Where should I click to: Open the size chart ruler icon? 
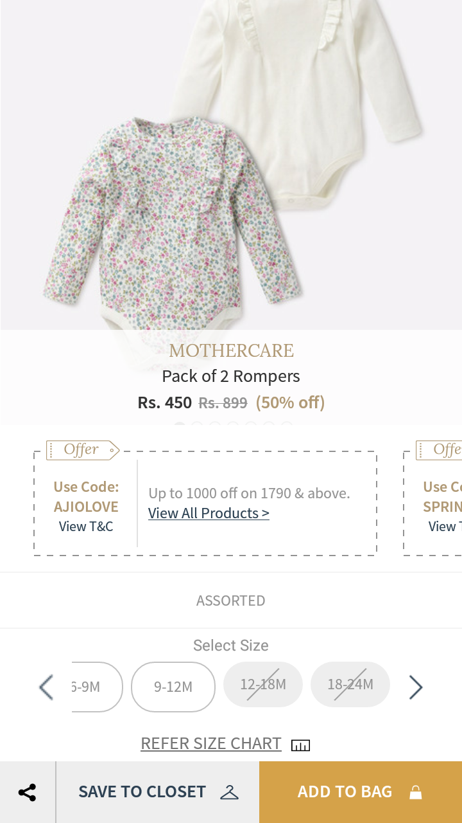(x=300, y=745)
